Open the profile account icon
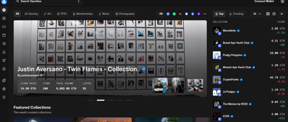Screen dimensions: 288x122 click(282, 2)
